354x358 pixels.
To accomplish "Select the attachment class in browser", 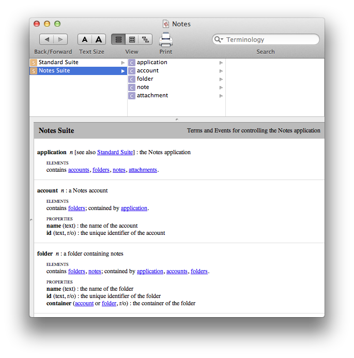I will 176,95.
